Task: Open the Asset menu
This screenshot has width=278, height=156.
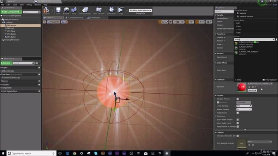Action: (15, 5)
